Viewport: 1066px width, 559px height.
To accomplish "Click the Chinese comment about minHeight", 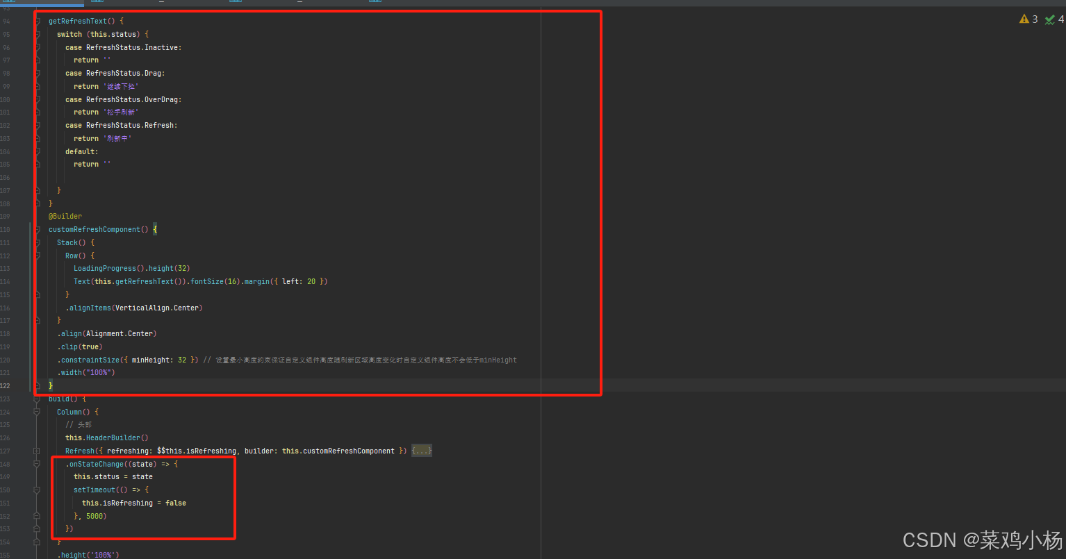I will point(360,360).
